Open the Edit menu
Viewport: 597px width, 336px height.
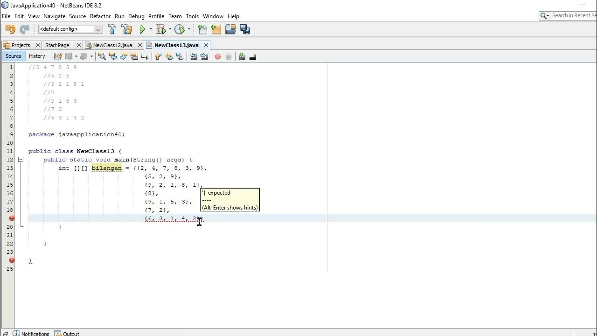click(19, 16)
